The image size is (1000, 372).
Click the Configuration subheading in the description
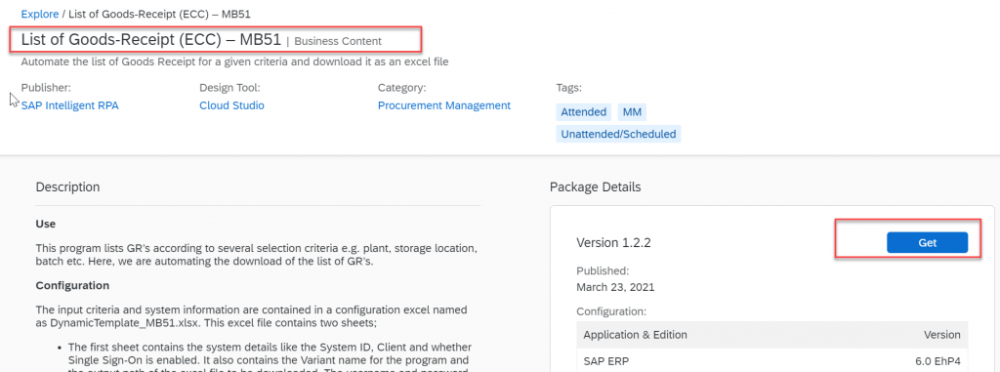click(x=72, y=285)
